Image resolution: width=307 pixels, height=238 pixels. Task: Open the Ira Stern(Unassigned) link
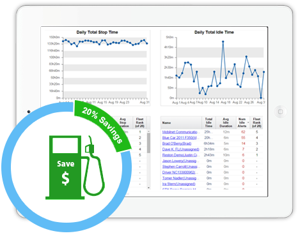[x=178, y=184]
